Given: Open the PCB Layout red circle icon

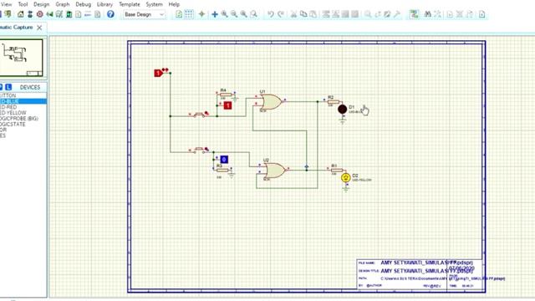Looking at the screenshot, I should pos(39,14).
